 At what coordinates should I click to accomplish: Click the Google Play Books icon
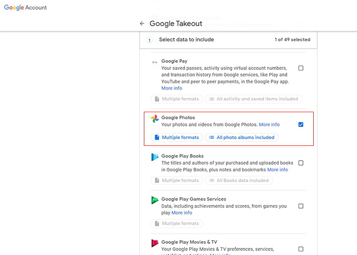pos(155,157)
